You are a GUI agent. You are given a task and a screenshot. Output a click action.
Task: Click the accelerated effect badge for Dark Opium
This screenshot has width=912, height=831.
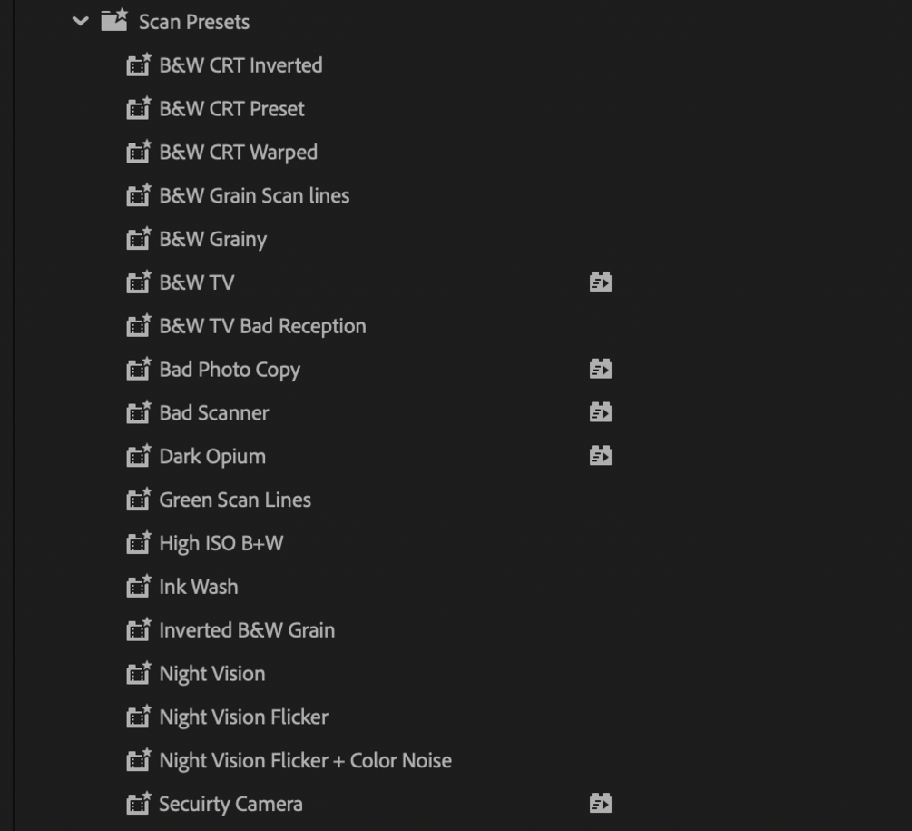600,456
